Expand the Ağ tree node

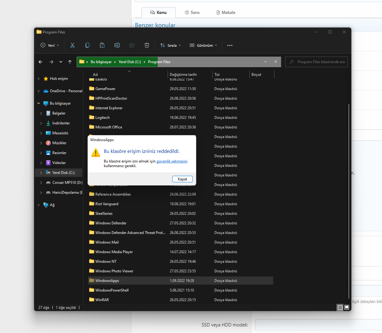[39, 205]
